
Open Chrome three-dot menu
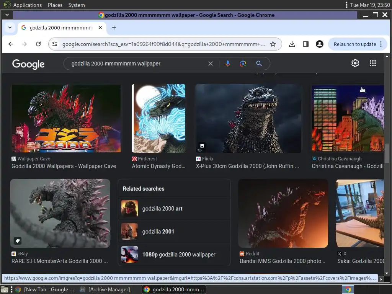tap(381, 44)
